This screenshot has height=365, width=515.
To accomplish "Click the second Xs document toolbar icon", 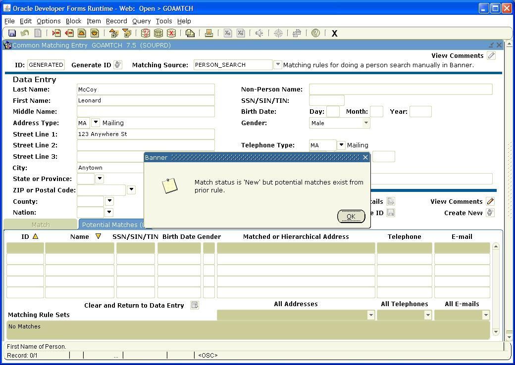I will (241, 33).
